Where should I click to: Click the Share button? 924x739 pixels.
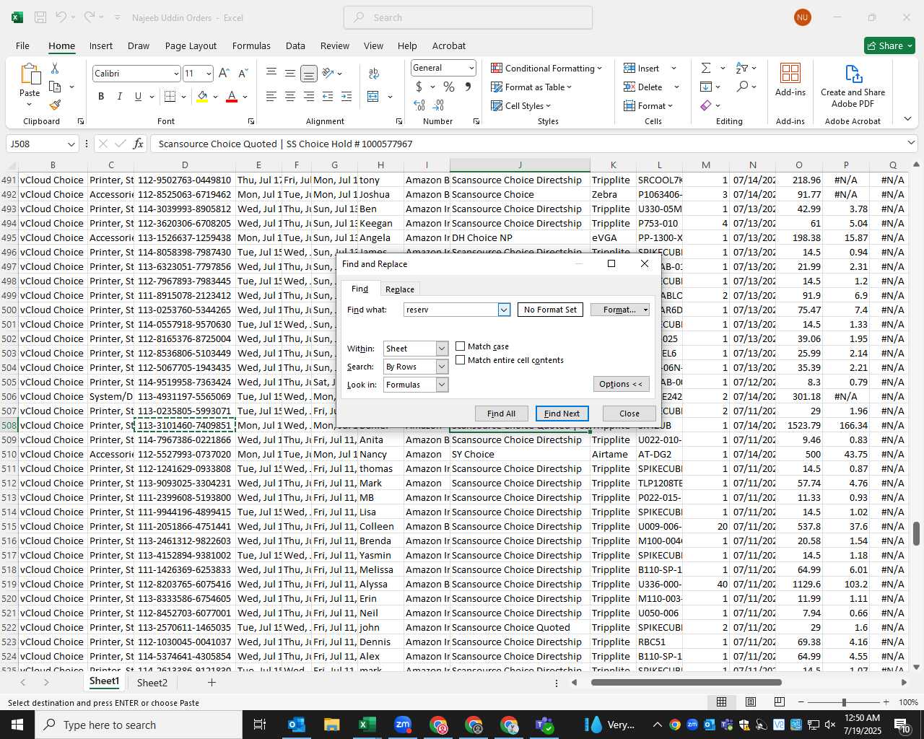tap(889, 45)
